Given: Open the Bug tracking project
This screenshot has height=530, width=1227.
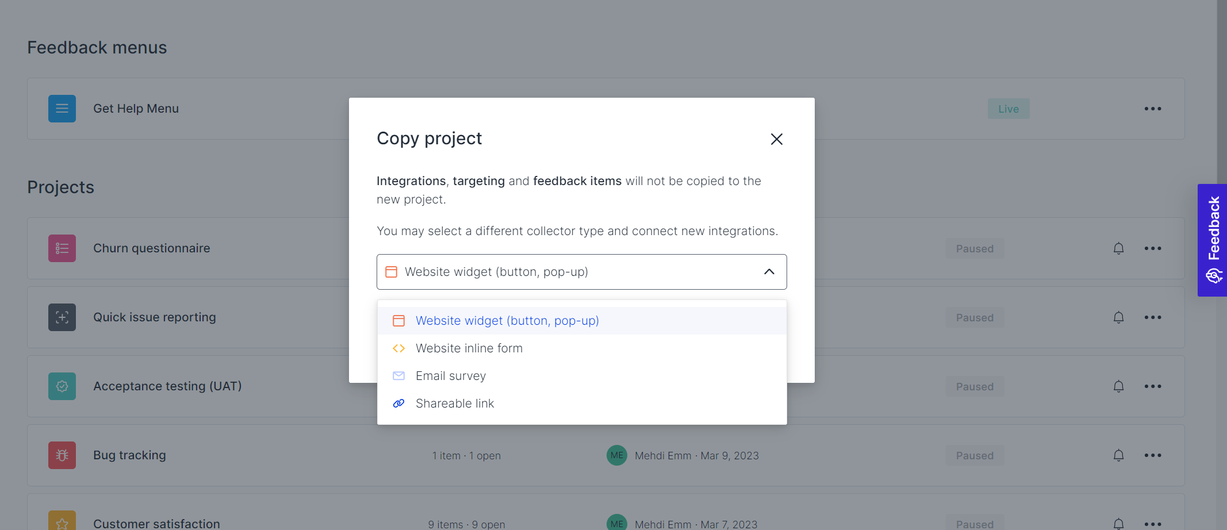Looking at the screenshot, I should (129, 455).
